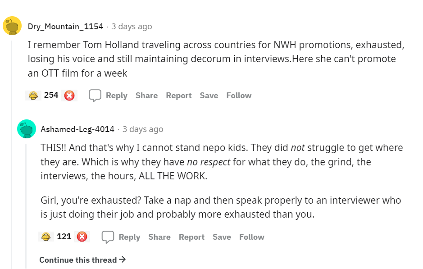
Task: Open Ashamed-Leg-4014's teal avatar
Action: point(27,129)
